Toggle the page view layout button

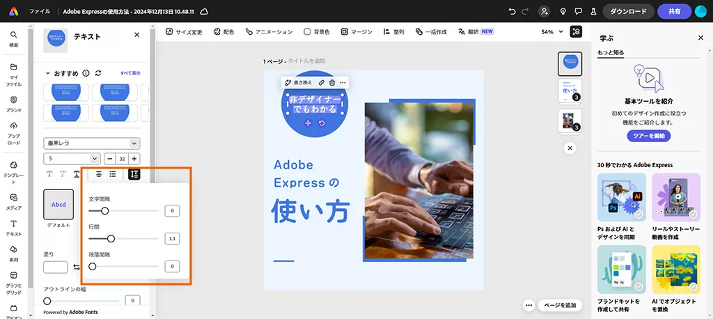point(576,32)
